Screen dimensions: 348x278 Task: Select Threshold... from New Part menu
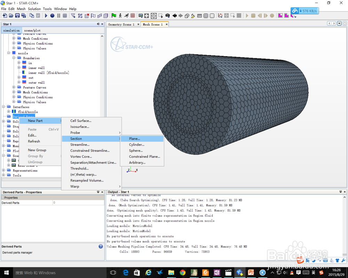click(x=92, y=169)
